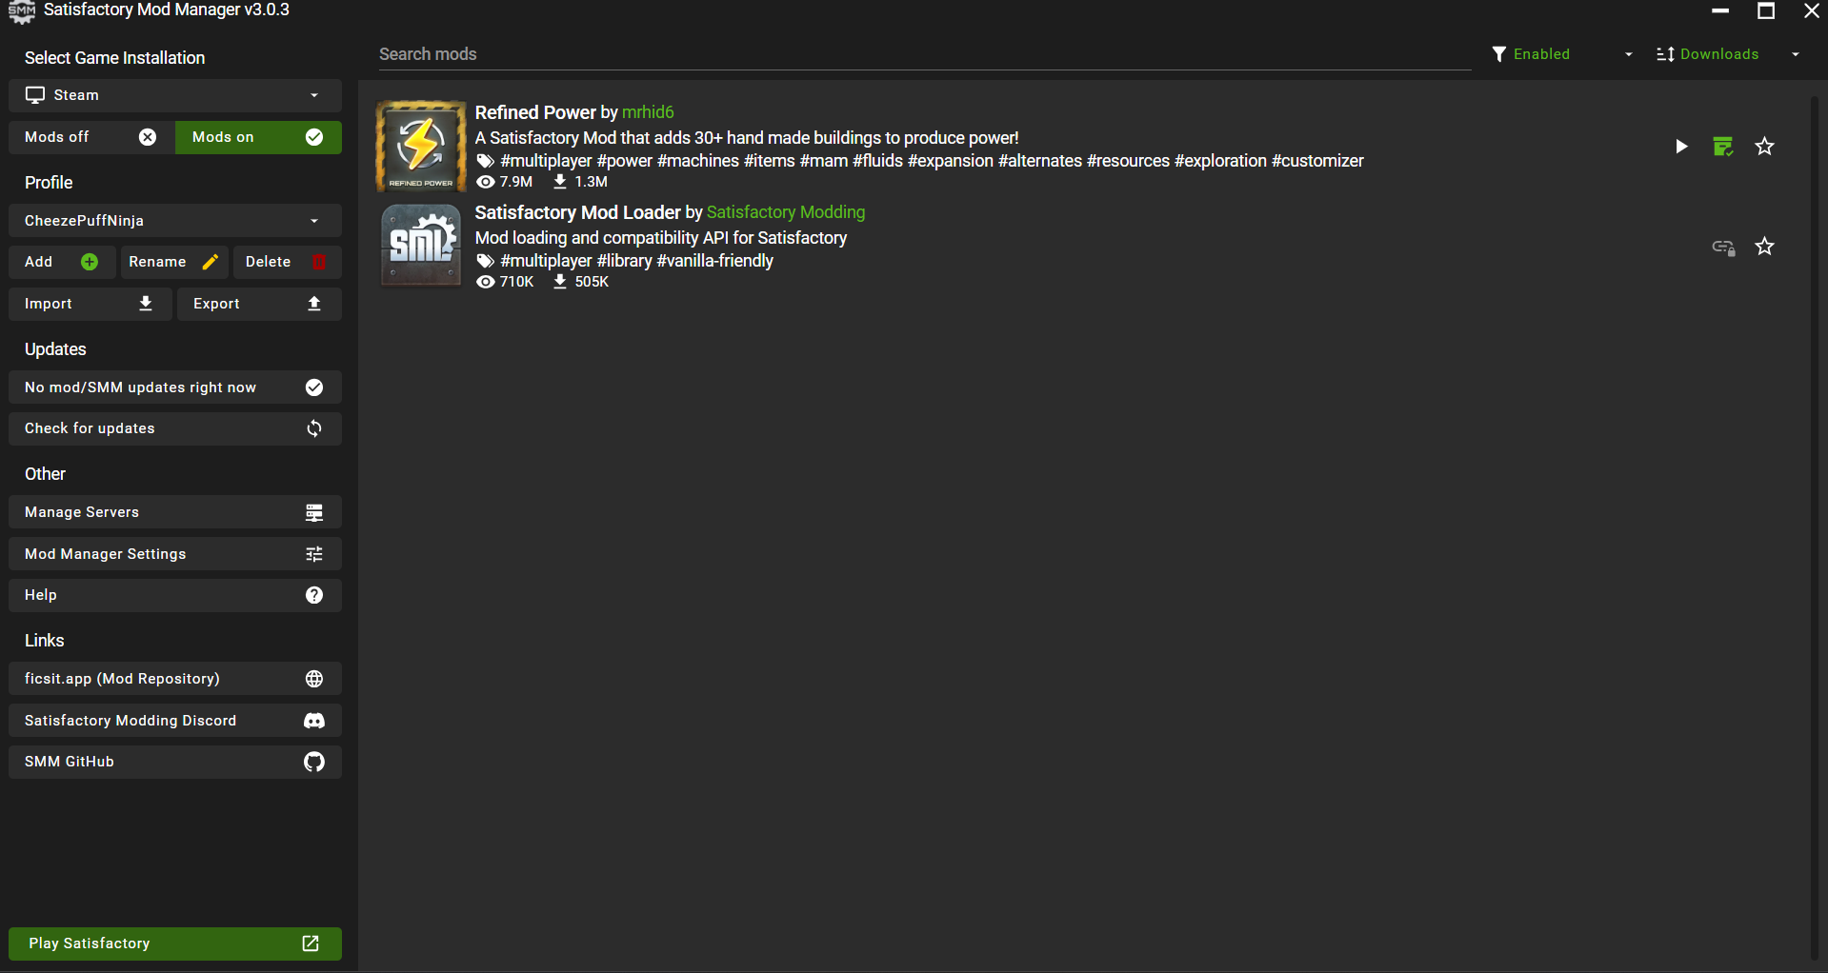Click the Satisfactory Mod Loader title

coord(578,212)
